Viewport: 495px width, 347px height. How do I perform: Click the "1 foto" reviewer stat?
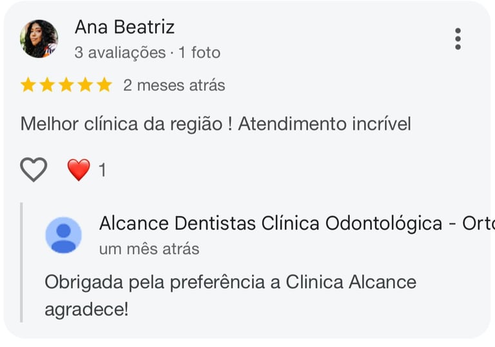click(200, 53)
